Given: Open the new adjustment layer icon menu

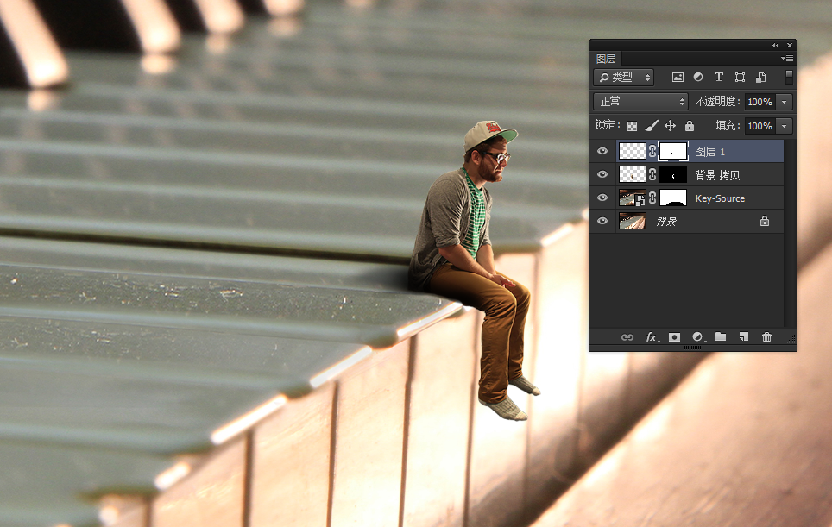Looking at the screenshot, I should pyautogui.click(x=698, y=337).
